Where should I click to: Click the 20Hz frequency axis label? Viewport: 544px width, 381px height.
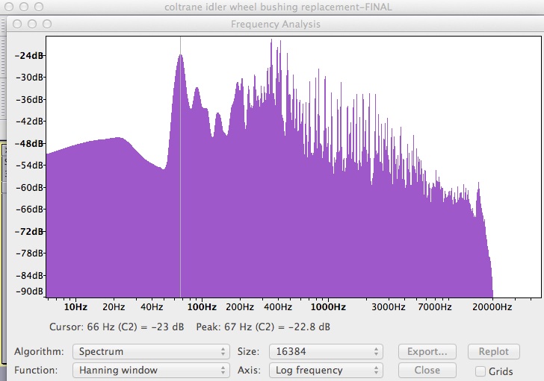pos(114,307)
